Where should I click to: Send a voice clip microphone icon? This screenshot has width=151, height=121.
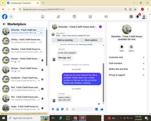[x=53, y=109]
